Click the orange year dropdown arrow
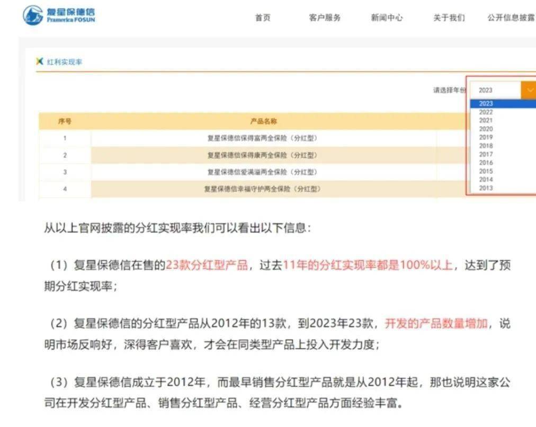This screenshot has width=536, height=427. [529, 90]
